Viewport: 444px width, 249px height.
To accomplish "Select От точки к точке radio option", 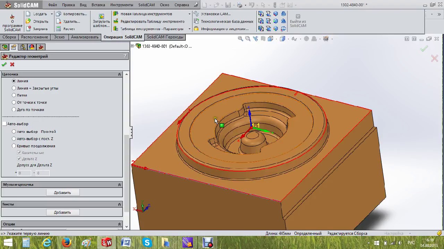I will (14, 102).
